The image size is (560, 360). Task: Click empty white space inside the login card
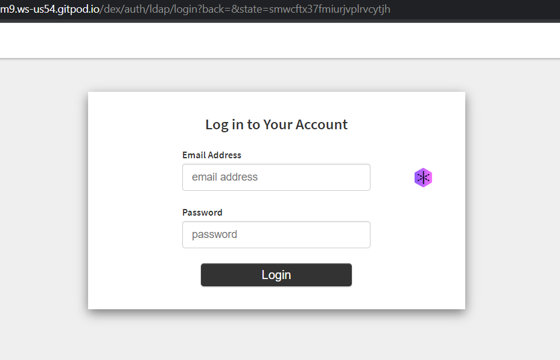point(133,242)
